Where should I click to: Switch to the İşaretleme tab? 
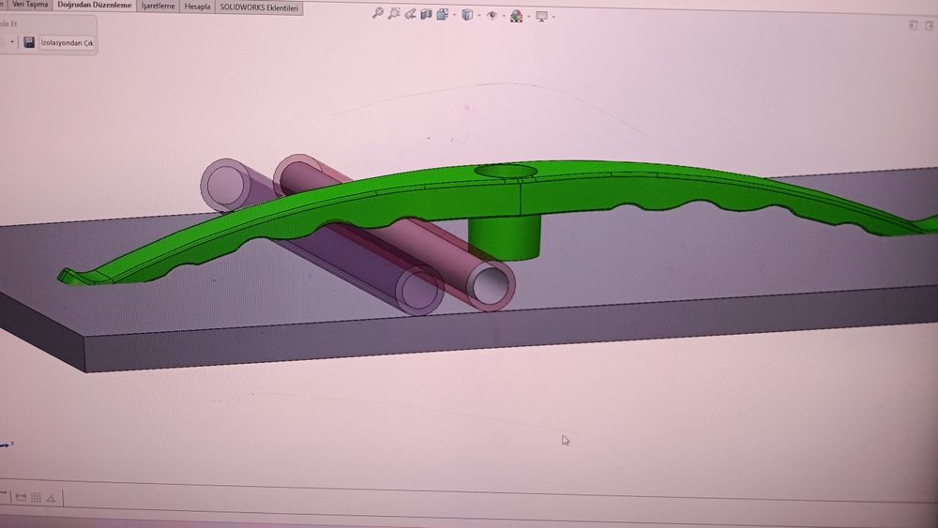point(158,6)
